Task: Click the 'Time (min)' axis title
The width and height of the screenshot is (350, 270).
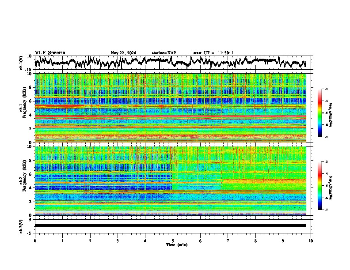Action: point(177,245)
